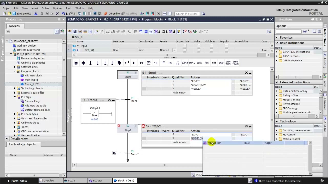
Task: Click Add new in Step1 actions
Action: (179, 93)
